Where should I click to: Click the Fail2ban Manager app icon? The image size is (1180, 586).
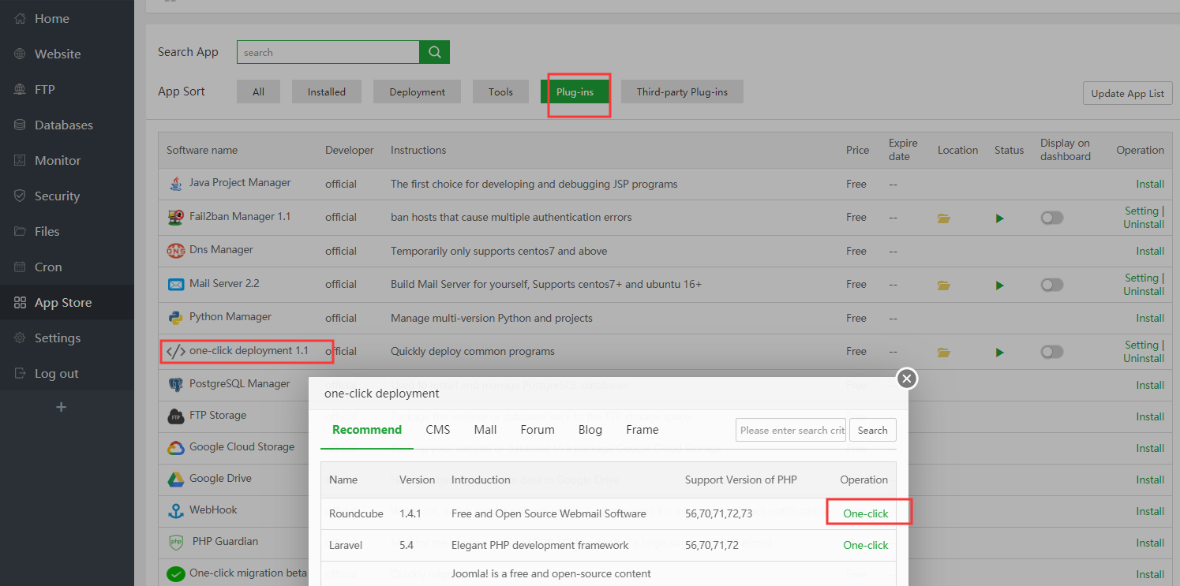point(175,217)
